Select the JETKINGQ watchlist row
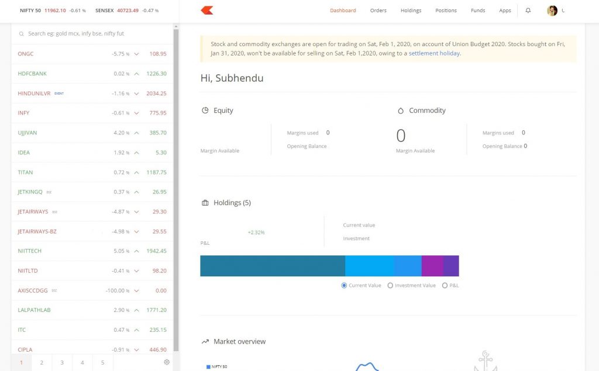Viewport: 599px width, 371px height. click(92, 192)
